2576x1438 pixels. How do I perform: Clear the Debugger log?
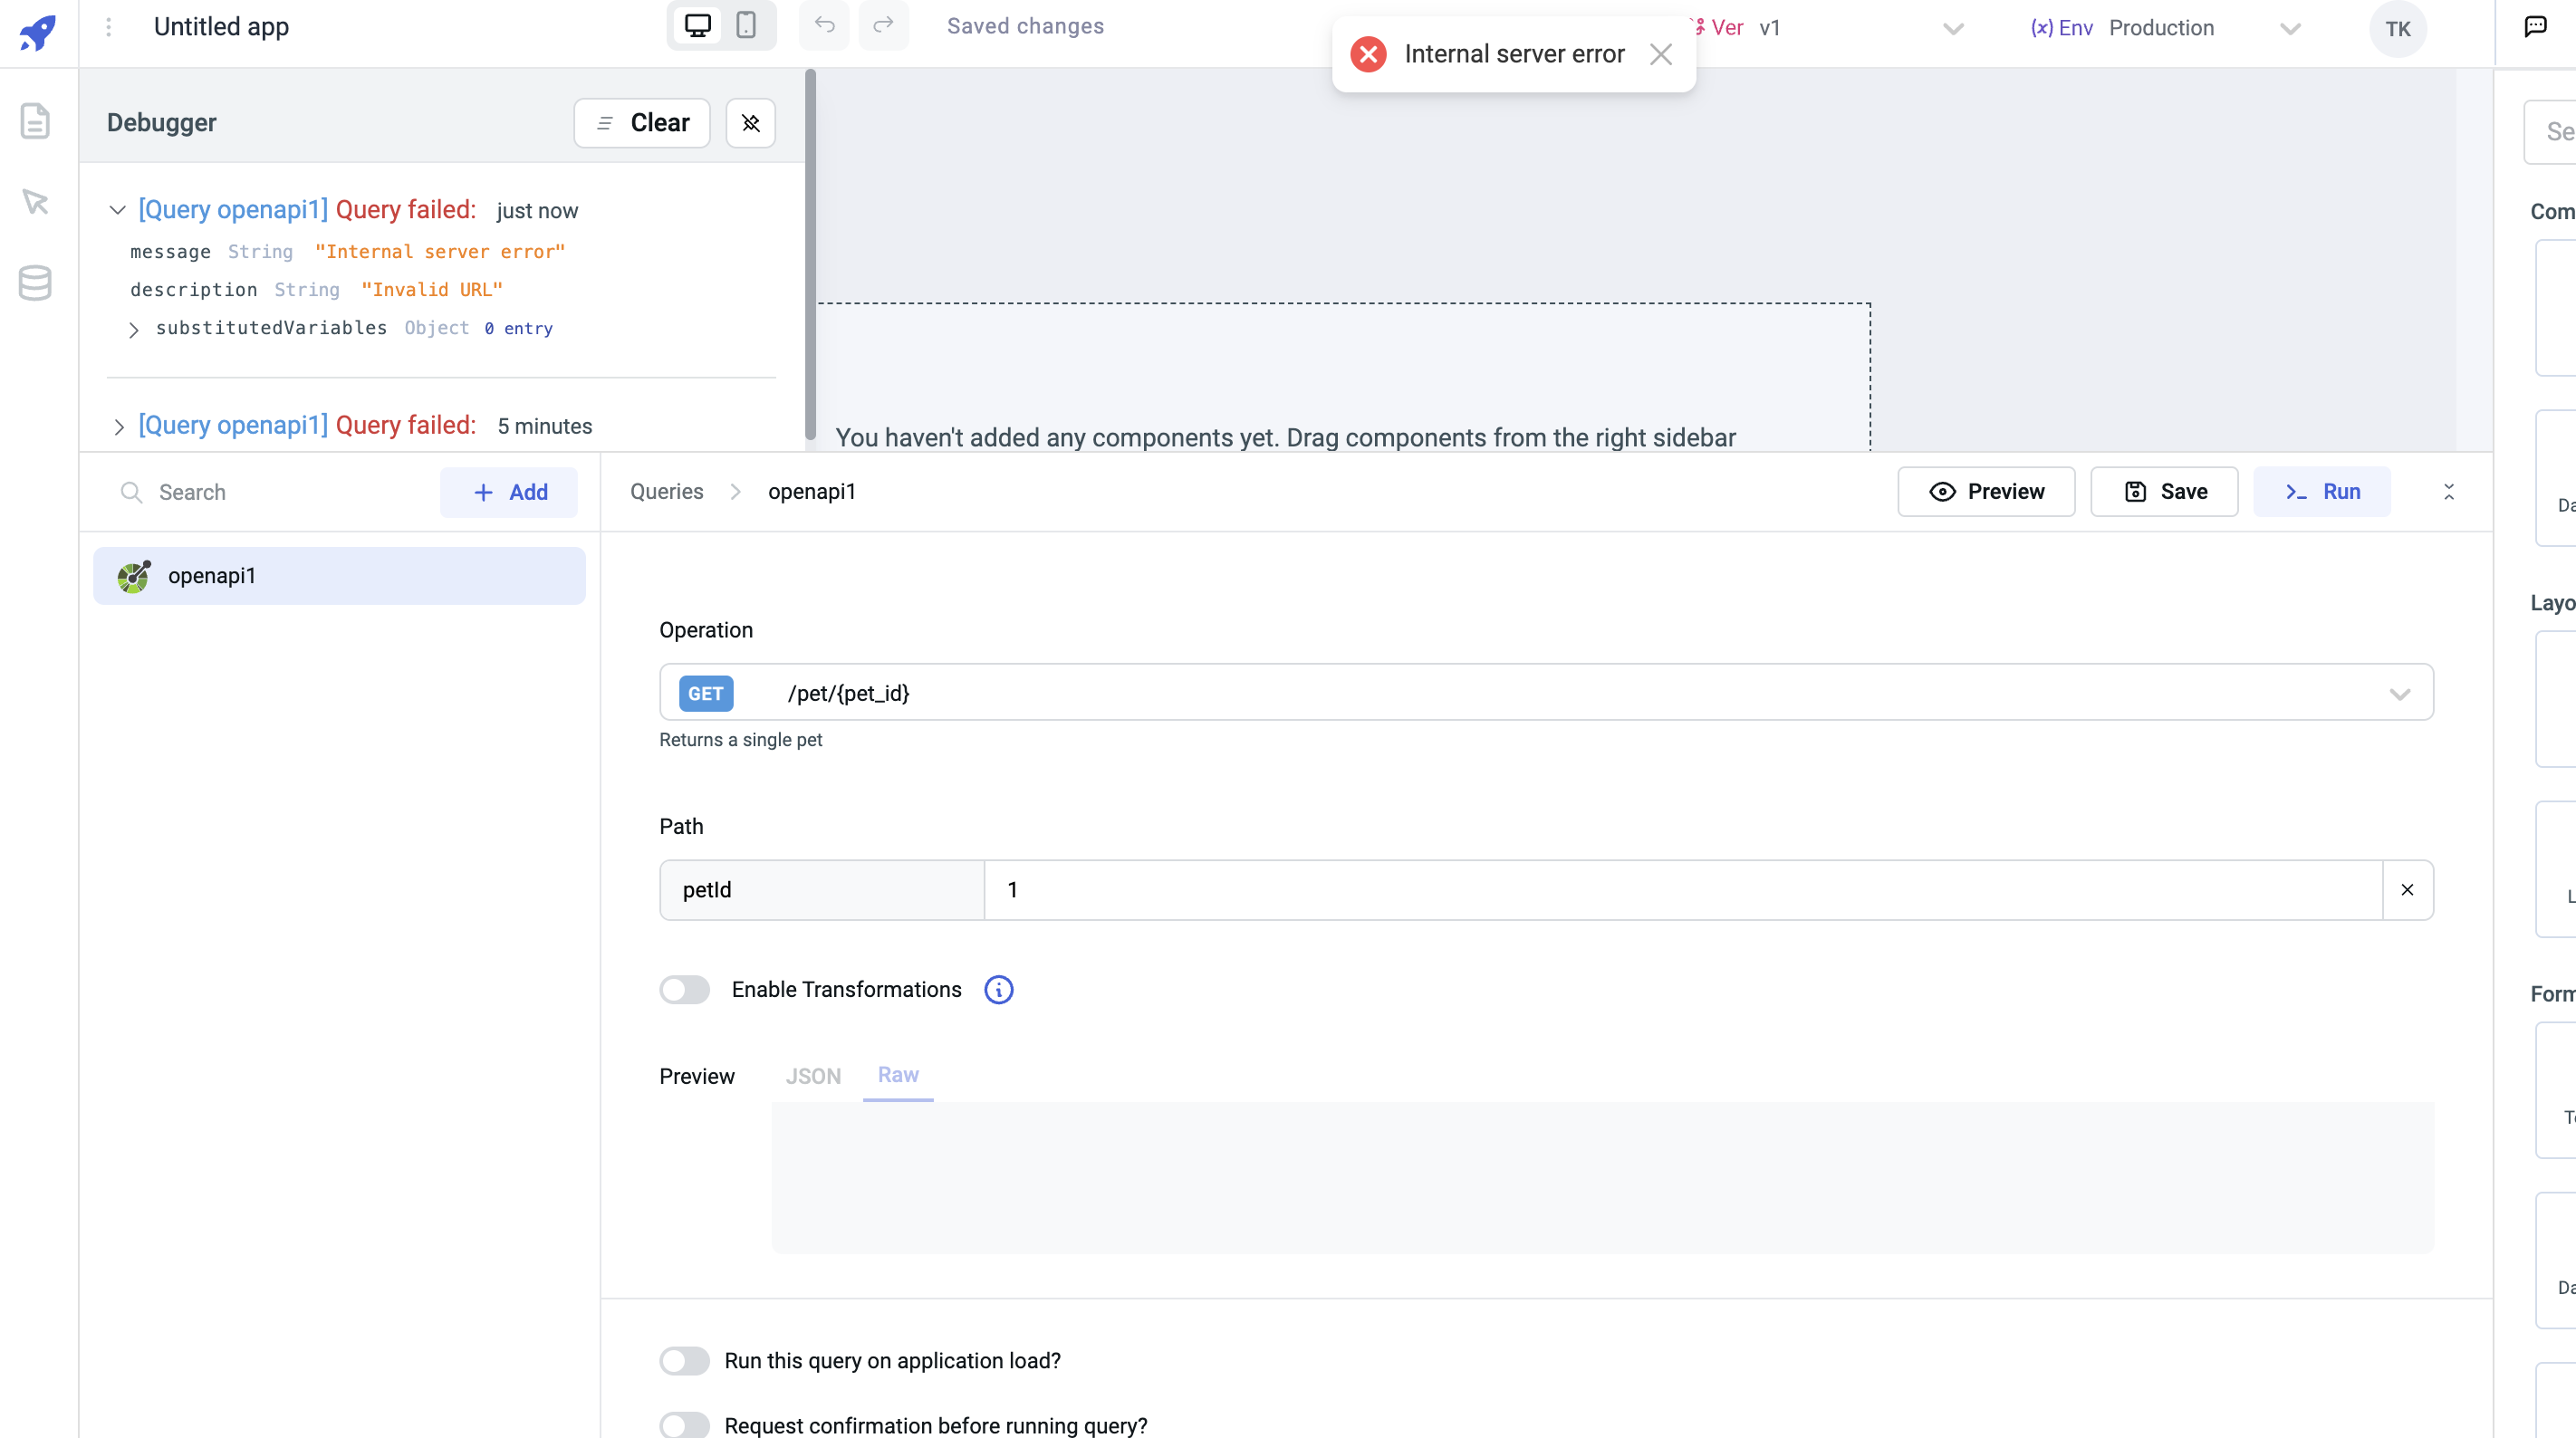click(x=641, y=122)
